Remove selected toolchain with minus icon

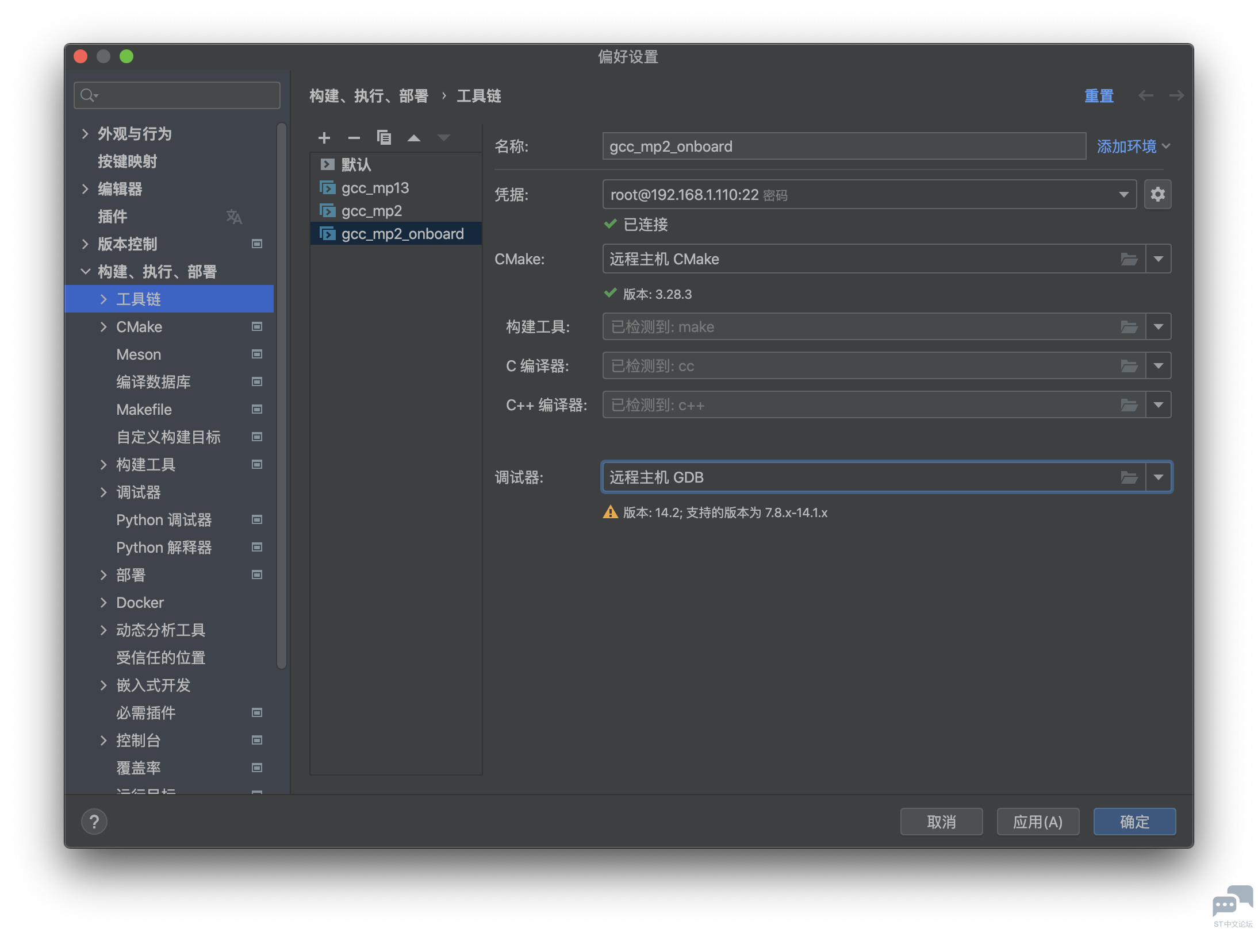click(354, 138)
